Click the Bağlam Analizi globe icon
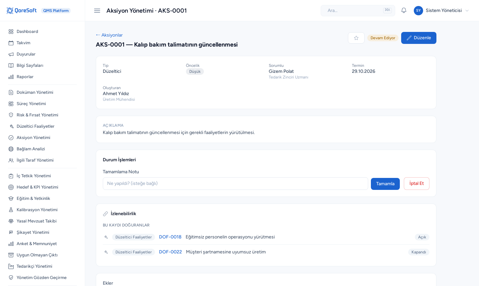This screenshot has width=479, height=286. pos(11,149)
